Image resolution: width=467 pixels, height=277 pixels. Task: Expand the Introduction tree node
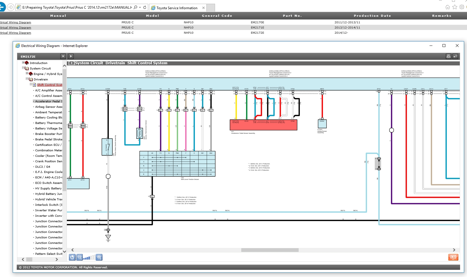point(23,63)
